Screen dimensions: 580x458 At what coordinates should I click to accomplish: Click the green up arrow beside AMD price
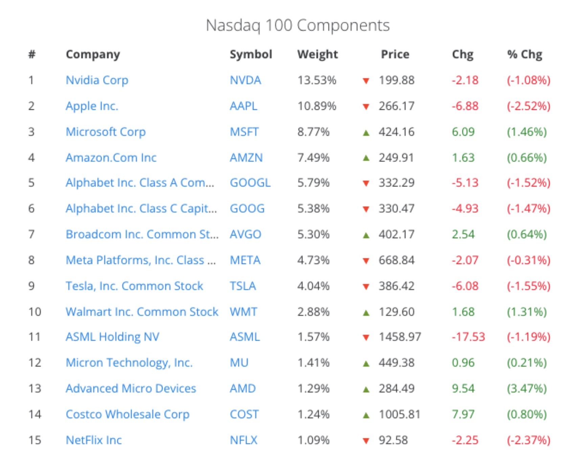coord(366,389)
